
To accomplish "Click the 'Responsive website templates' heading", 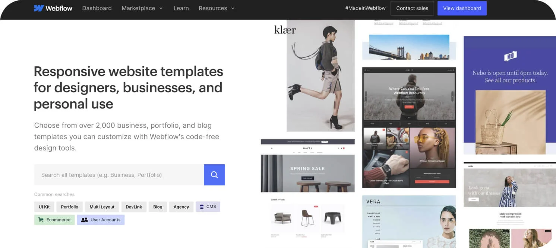I will [x=128, y=88].
